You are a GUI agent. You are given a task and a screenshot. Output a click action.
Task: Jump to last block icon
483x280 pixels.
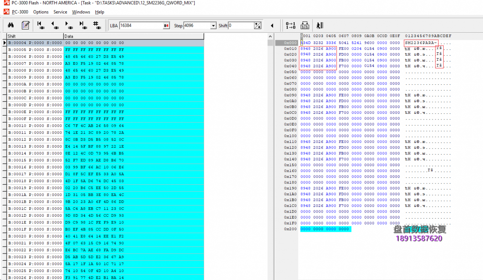pyautogui.click(x=83, y=25)
